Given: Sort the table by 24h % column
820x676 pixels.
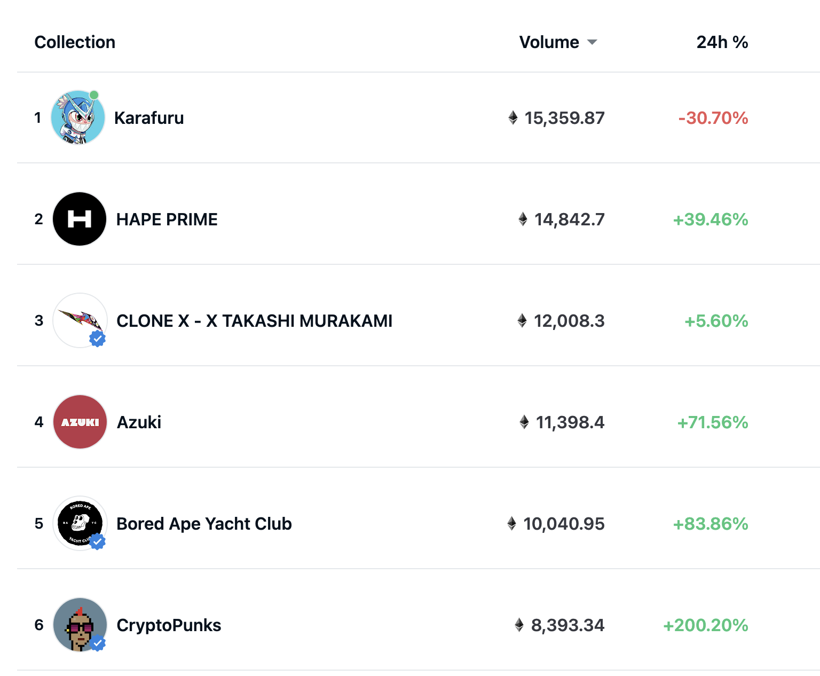Looking at the screenshot, I should pos(722,42).
